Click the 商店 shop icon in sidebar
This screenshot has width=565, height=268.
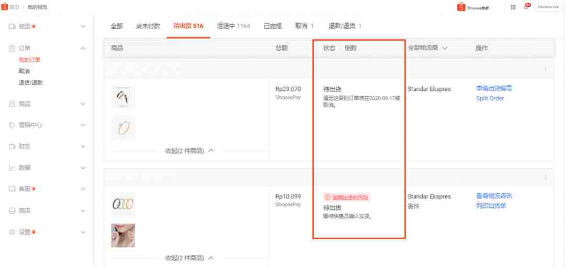coord(12,211)
